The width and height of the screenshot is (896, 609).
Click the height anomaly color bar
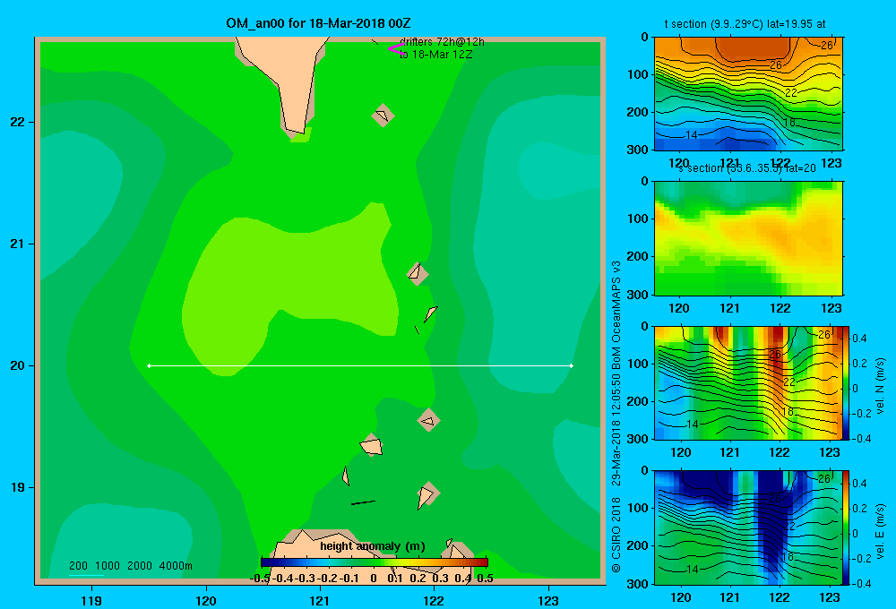pos(375,562)
